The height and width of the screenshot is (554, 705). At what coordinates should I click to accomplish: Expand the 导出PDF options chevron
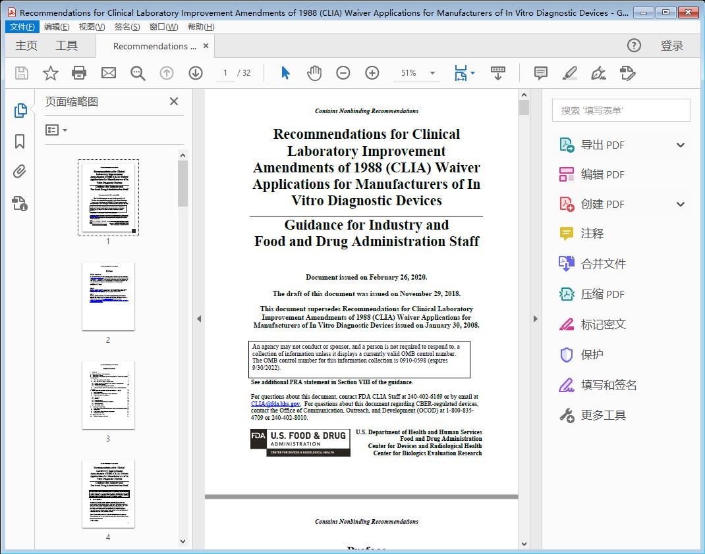[x=679, y=144]
